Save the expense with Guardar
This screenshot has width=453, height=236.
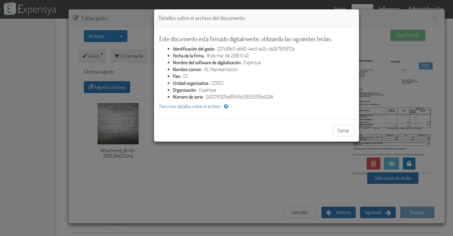click(x=417, y=212)
